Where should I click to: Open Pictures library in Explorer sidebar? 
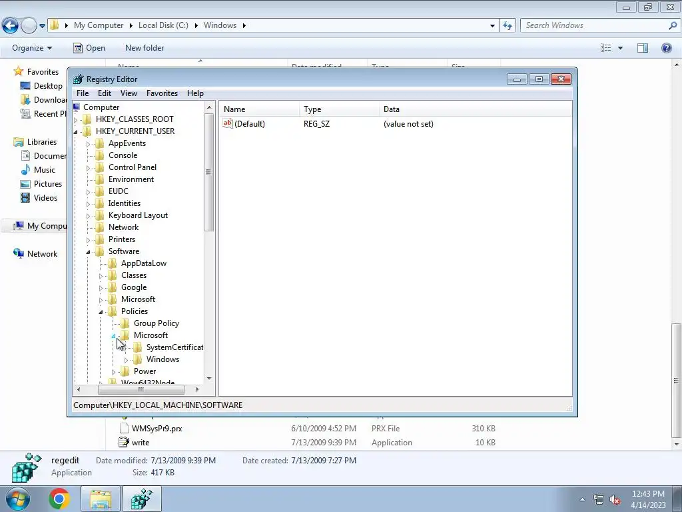click(x=42, y=184)
